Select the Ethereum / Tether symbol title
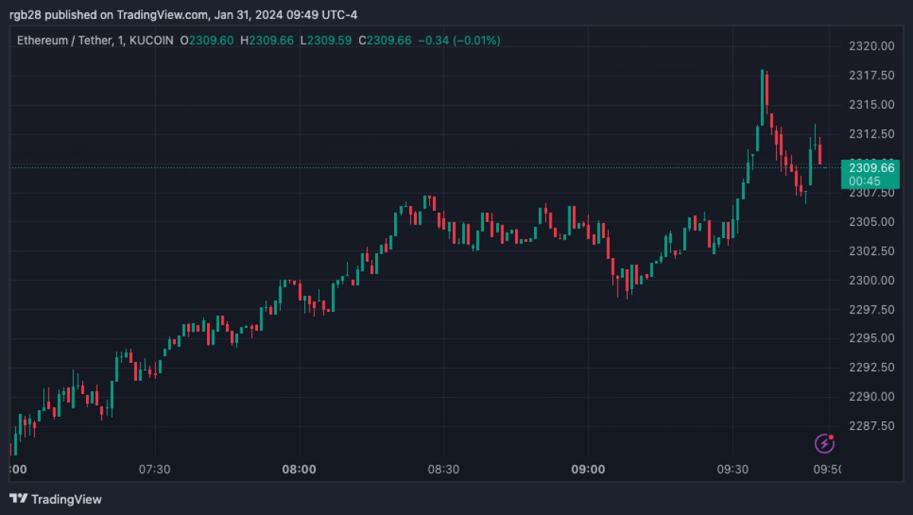The image size is (913, 515). click(67, 40)
